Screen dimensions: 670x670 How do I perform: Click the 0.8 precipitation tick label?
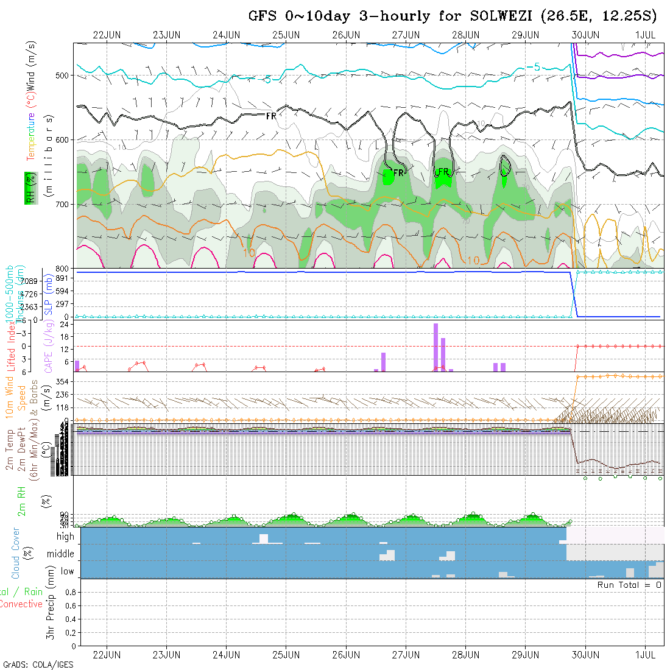coord(69,592)
